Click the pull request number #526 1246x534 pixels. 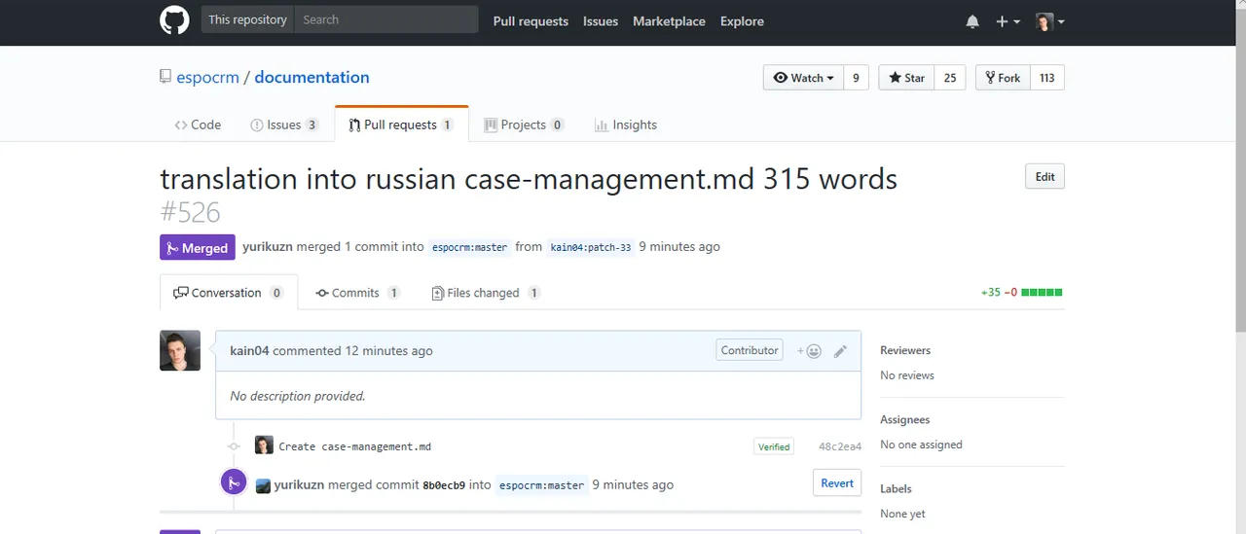pos(190,212)
